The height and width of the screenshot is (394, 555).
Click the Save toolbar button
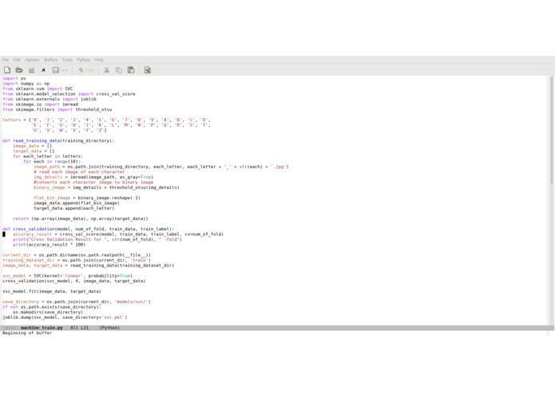click(x=60, y=70)
